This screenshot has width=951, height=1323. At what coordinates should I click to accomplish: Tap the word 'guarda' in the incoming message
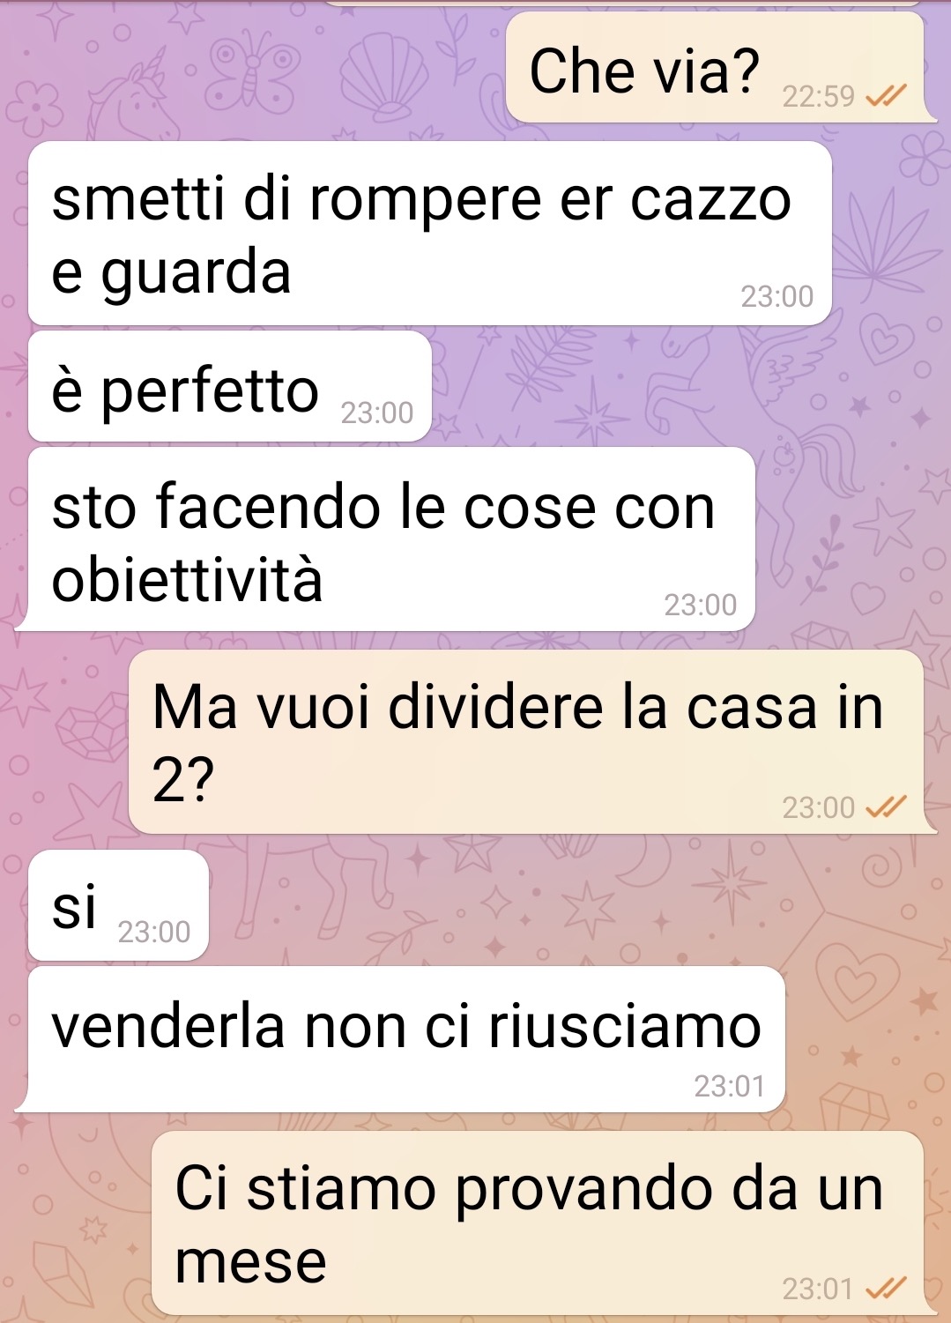(196, 273)
